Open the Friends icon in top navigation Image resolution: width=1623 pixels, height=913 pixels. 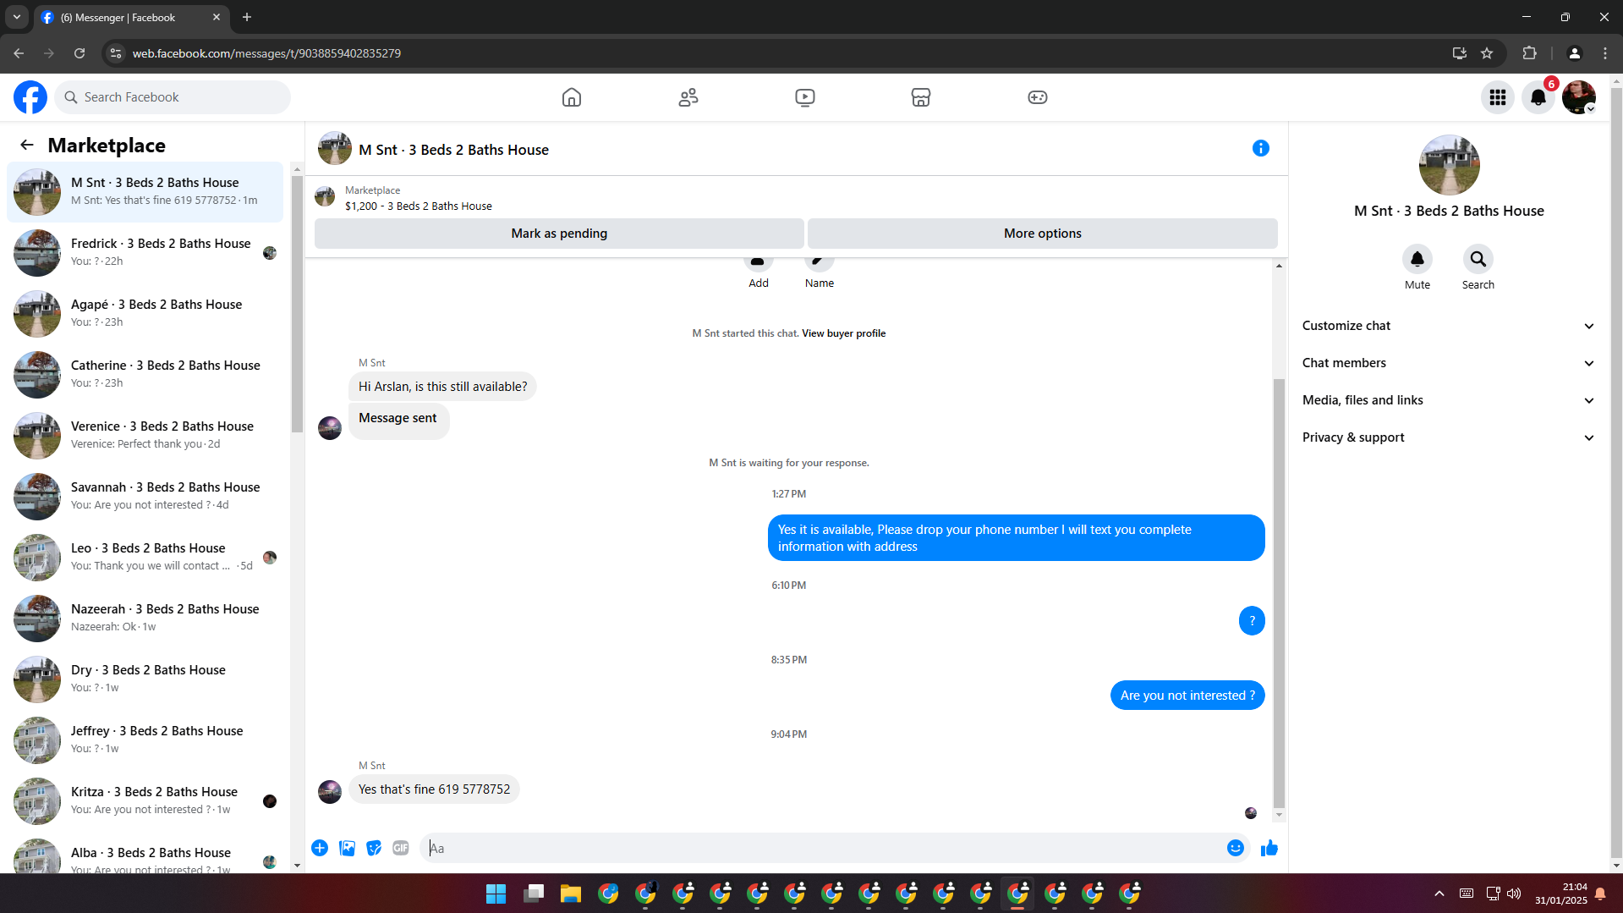tap(688, 97)
